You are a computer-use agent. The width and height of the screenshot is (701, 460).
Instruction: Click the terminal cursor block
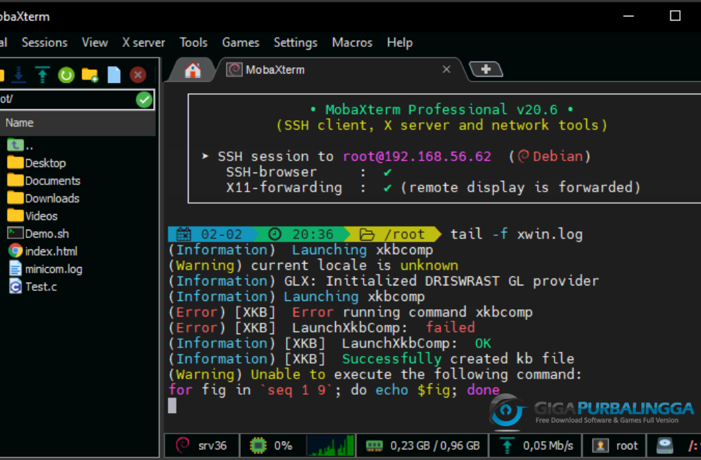click(x=172, y=406)
